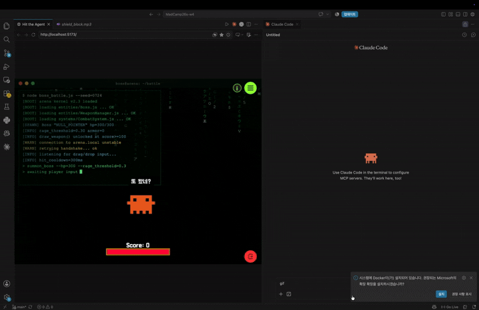Click the Copilot status icon in status bar
This screenshot has height=310, width=479.
[434, 307]
